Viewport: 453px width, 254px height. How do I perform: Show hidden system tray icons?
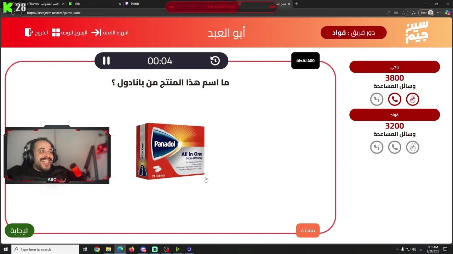397,249
